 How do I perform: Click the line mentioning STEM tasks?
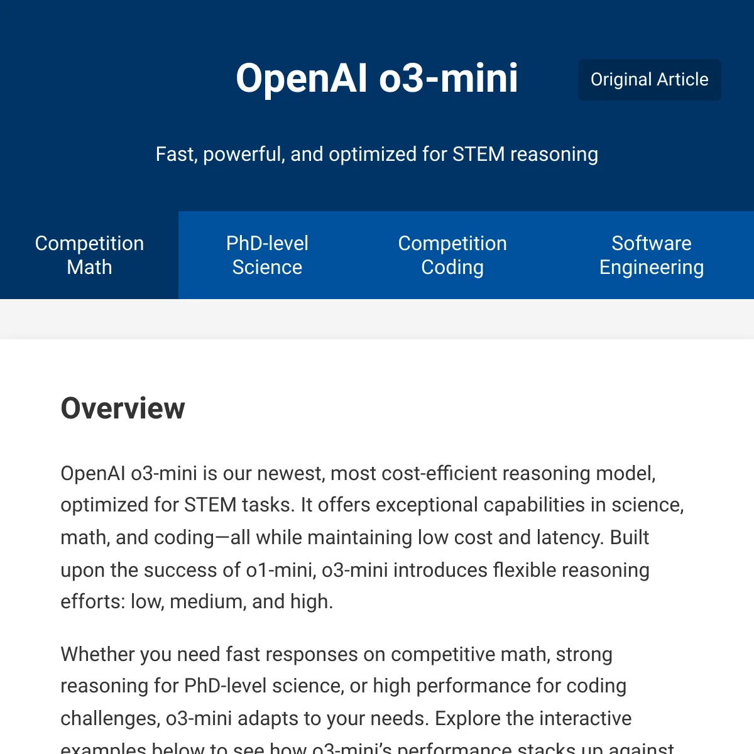click(x=372, y=505)
